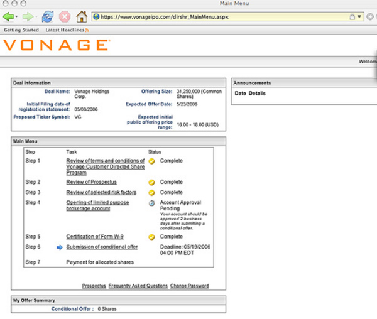377x319 pixels.
Task: Open the forward button history dropdown
Action: 36,17
